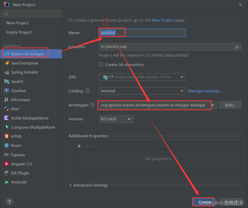Screen dimensions: 248x208
Task: Follow the New Project page link
Action: pos(163,20)
